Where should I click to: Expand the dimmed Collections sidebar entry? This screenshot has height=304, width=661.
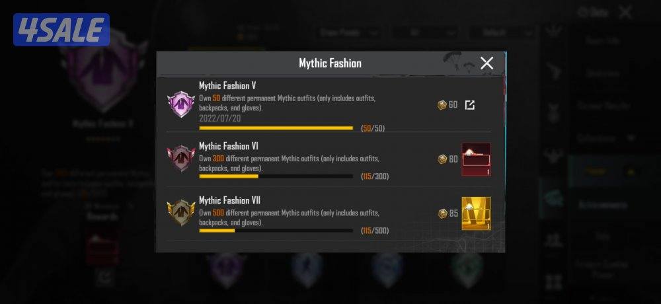click(x=607, y=138)
